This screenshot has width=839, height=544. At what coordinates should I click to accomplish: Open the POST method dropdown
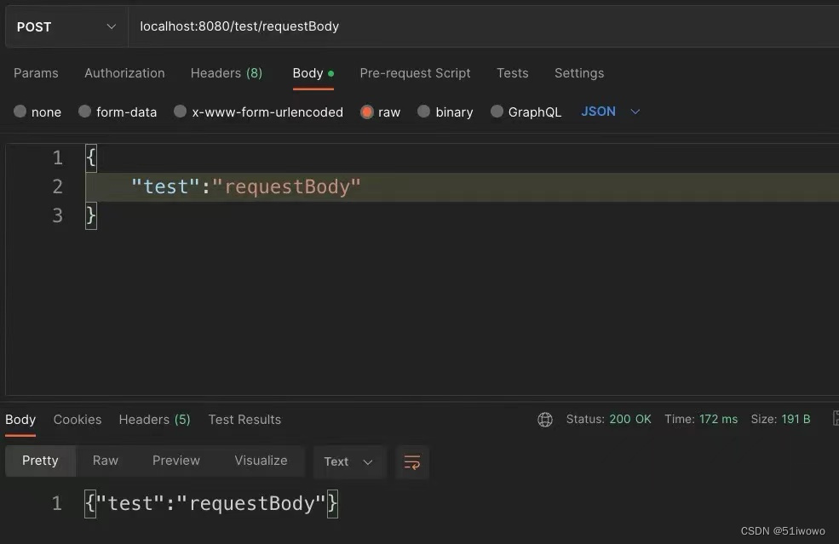tap(66, 26)
